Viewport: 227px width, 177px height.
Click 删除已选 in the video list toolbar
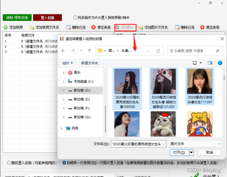(x=76, y=27)
